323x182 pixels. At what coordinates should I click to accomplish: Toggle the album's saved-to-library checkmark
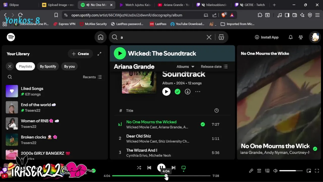(x=177, y=92)
